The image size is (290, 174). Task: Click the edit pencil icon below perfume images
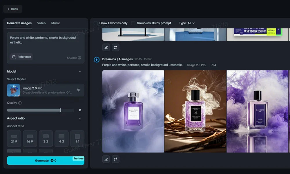106,159
